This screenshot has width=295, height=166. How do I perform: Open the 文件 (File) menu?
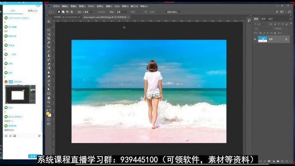point(56,6)
